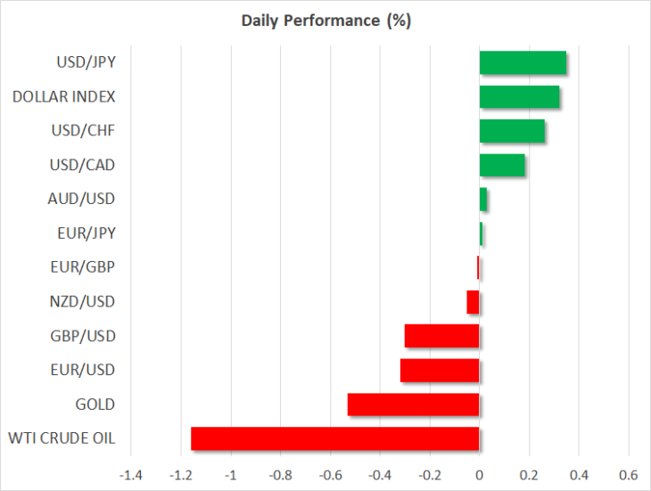Select the 0.6 axis tick label
Image resolution: width=651 pixels, height=491 pixels.
(x=628, y=475)
